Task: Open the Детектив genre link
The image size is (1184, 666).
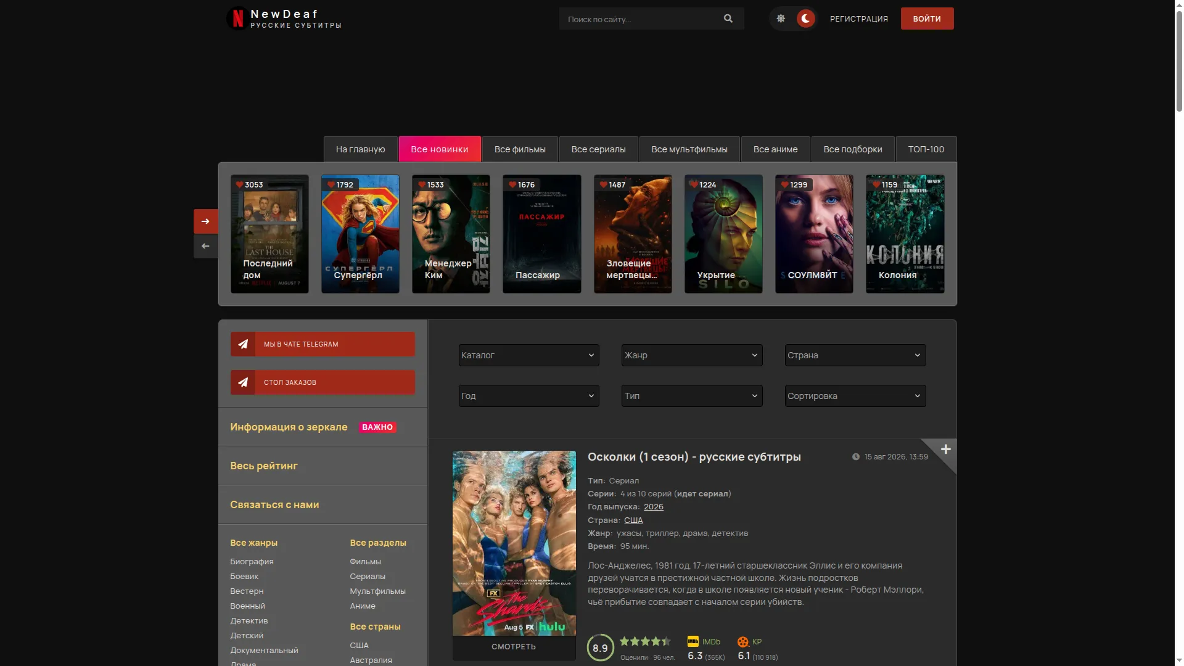Action: pyautogui.click(x=249, y=621)
